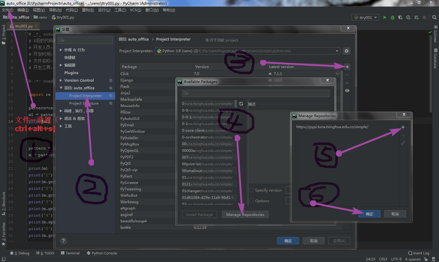Click the CRLF line separator status

coord(383,259)
